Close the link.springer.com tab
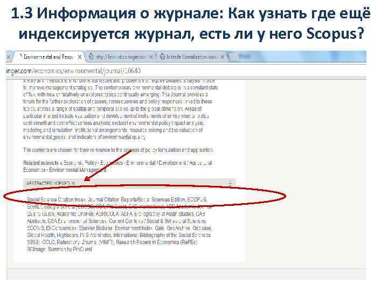The height and width of the screenshot is (291, 388). coord(151,57)
